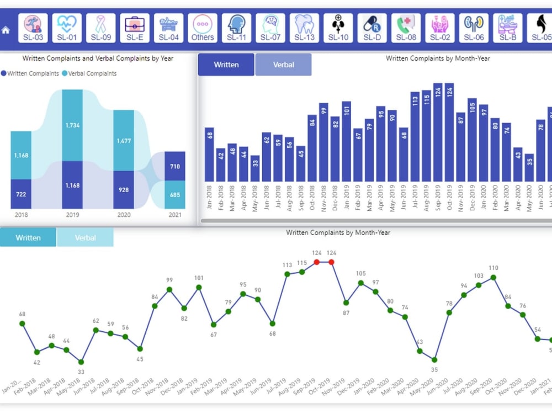Screen dimensions: 552x414
Task: Switch to the Written tab above the line chart
Action: click(28, 237)
